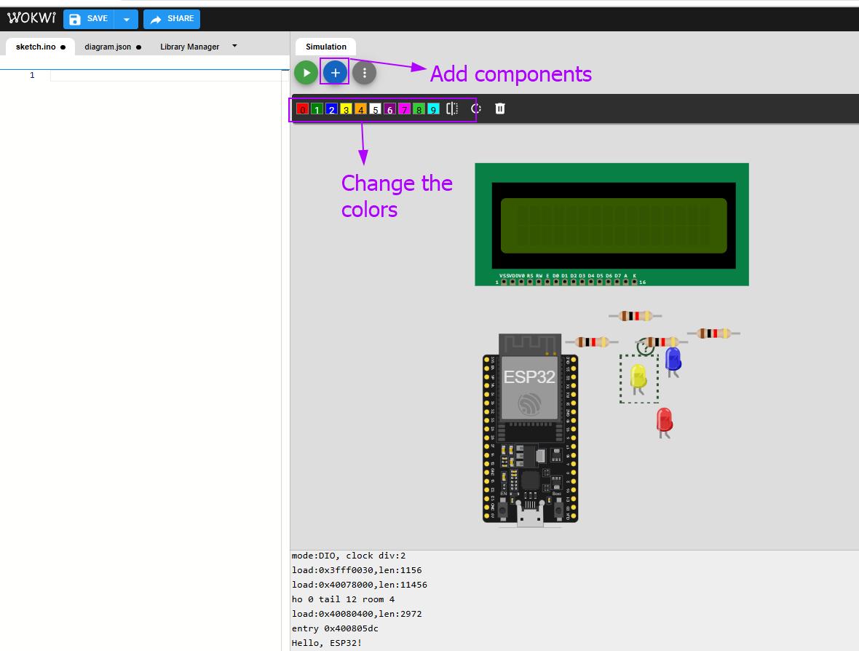
Task: Share the project with SHARE button
Action: 172,19
